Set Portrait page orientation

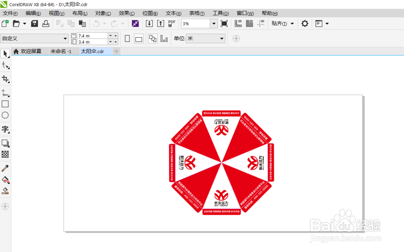tap(127, 39)
